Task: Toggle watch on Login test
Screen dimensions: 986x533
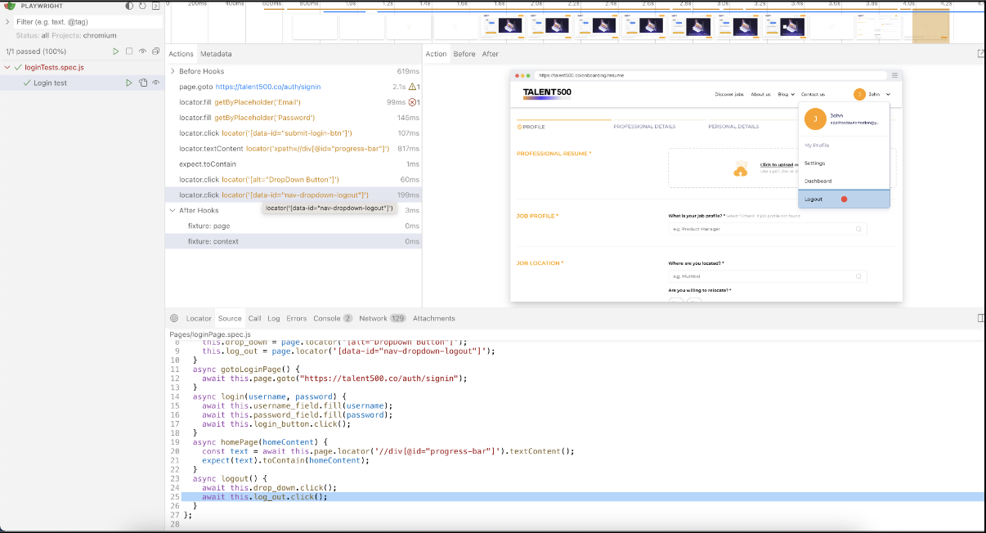Action: click(155, 83)
